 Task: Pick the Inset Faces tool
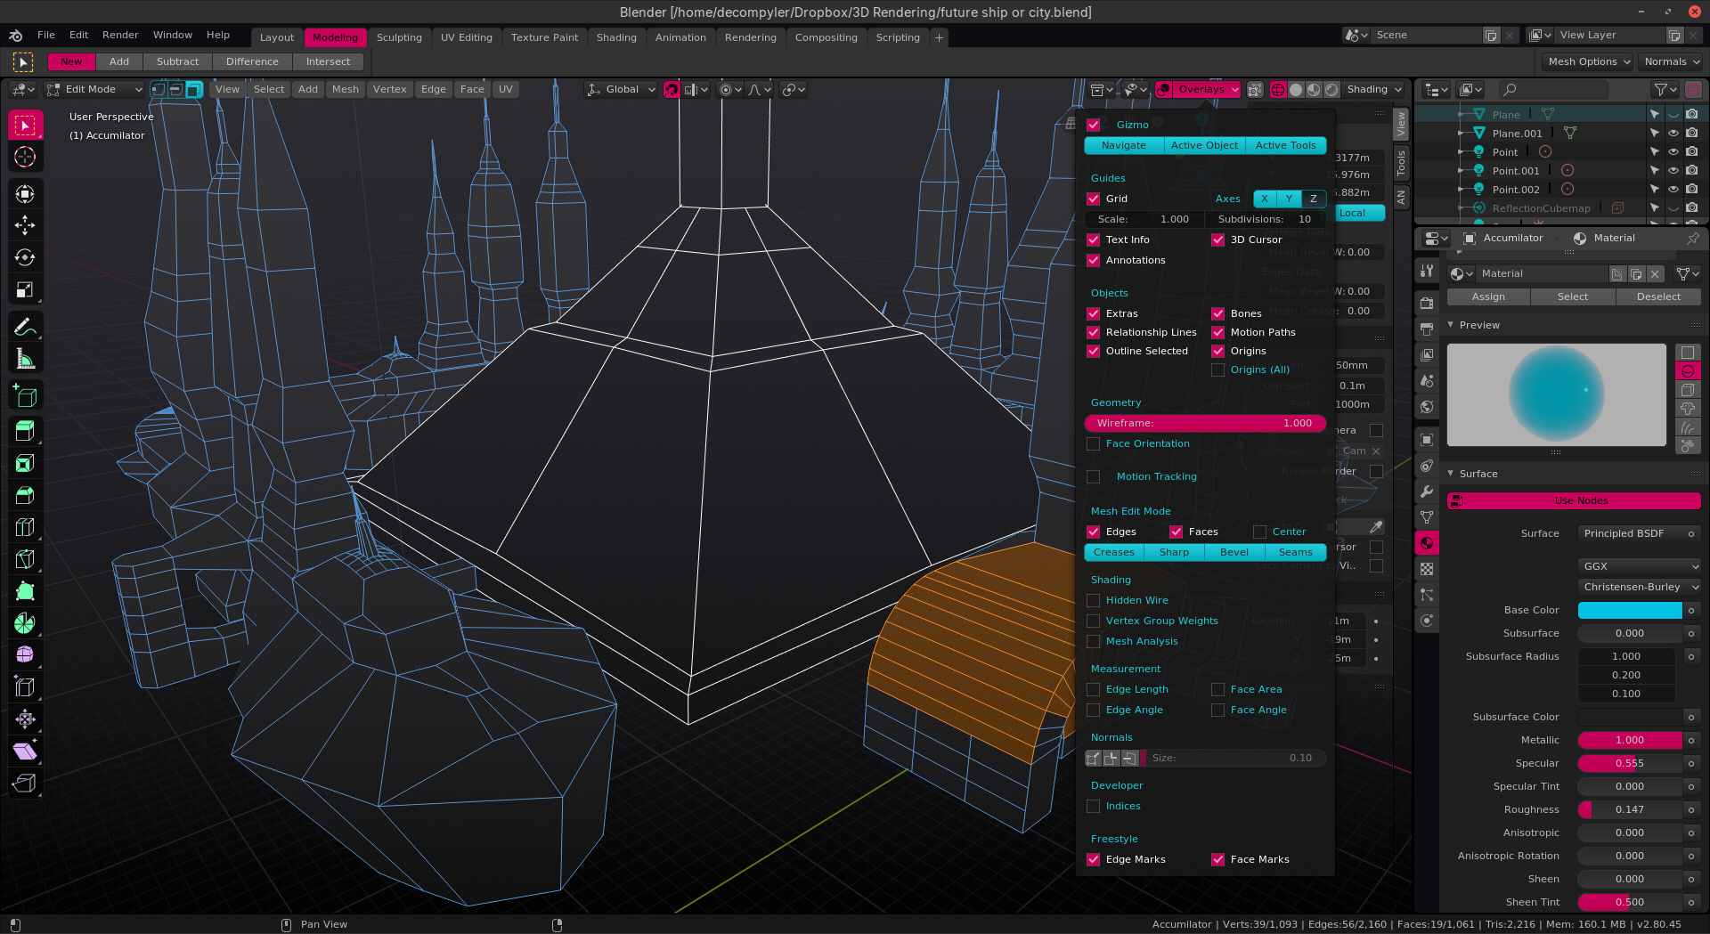pos(25,464)
